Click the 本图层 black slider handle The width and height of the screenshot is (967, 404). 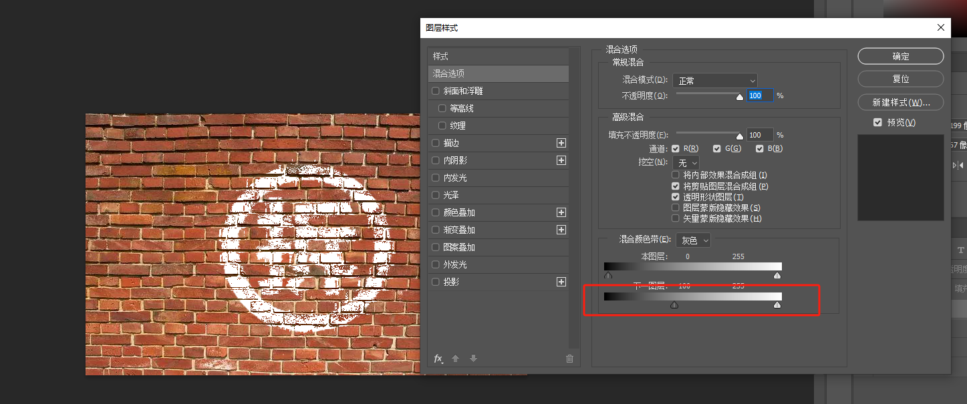[608, 275]
